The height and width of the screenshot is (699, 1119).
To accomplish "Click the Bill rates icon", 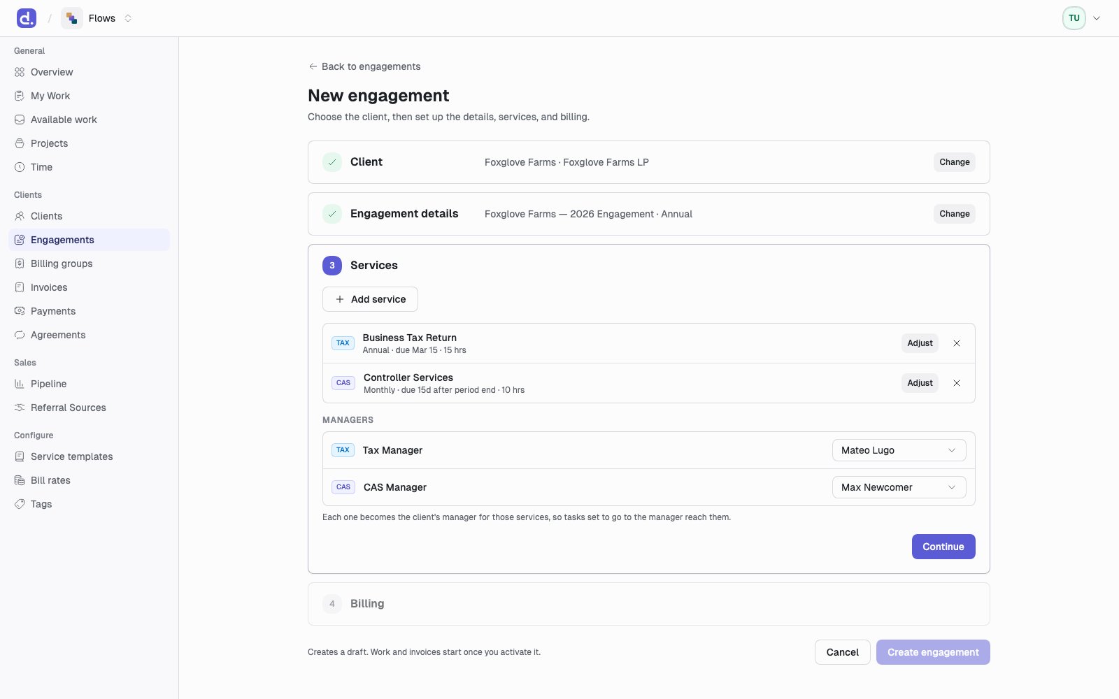I will pyautogui.click(x=20, y=480).
